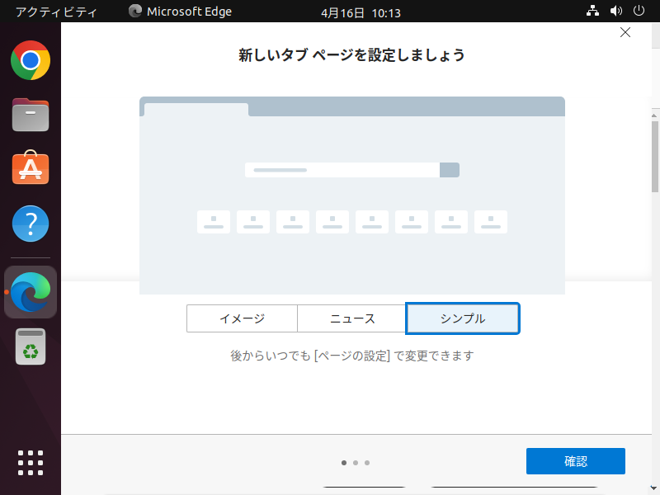Show all applications grid

tap(31, 463)
